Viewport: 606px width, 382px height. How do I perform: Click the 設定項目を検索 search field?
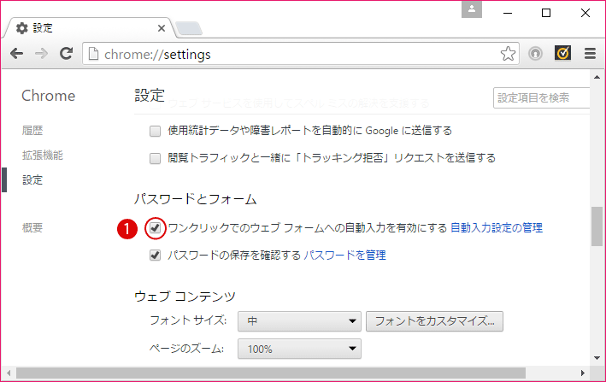[x=542, y=97]
